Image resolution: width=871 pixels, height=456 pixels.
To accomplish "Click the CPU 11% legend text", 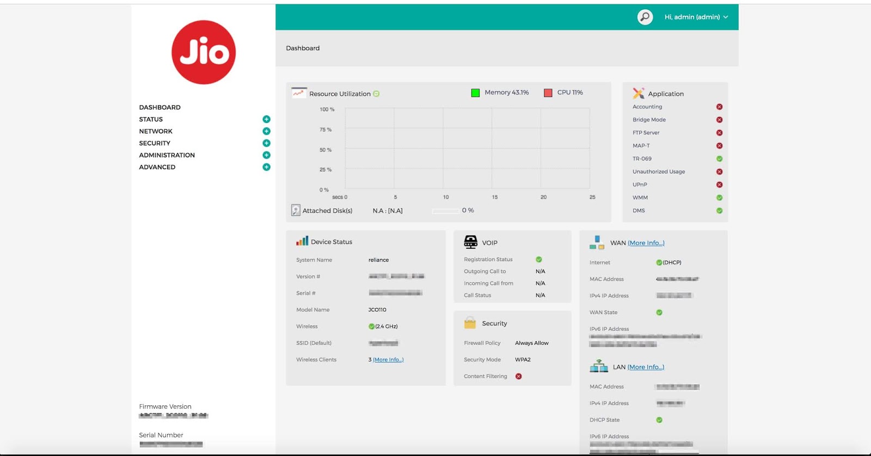I will (570, 93).
